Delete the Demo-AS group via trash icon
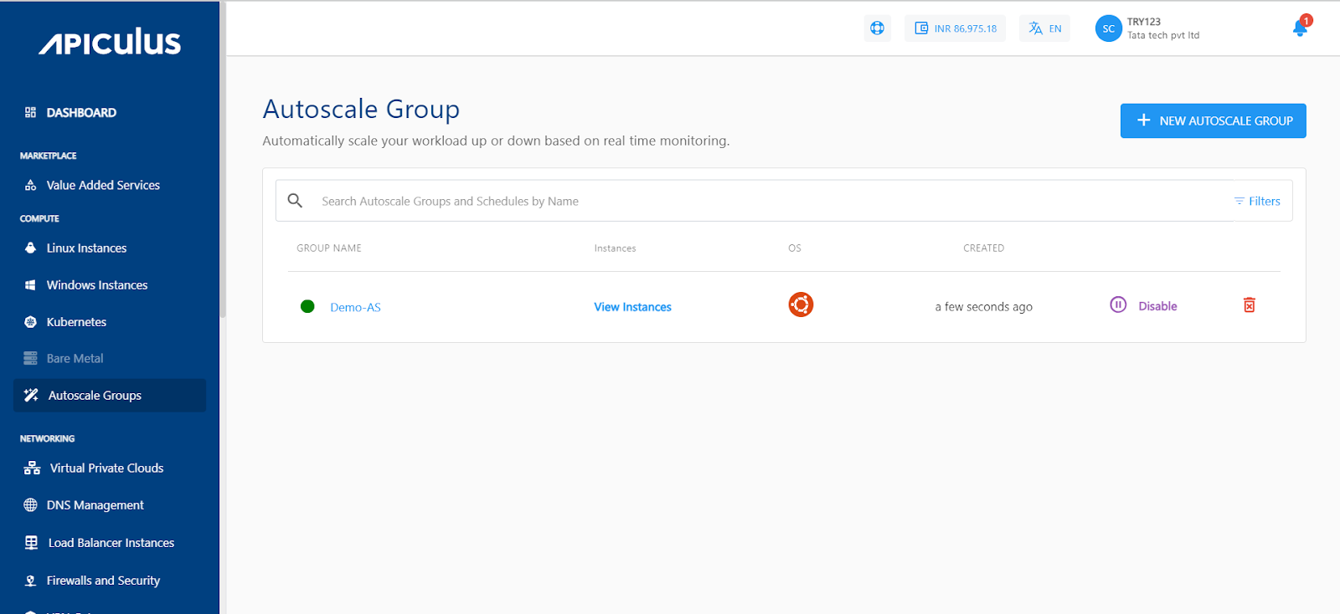This screenshot has height=614, width=1340. [1249, 305]
